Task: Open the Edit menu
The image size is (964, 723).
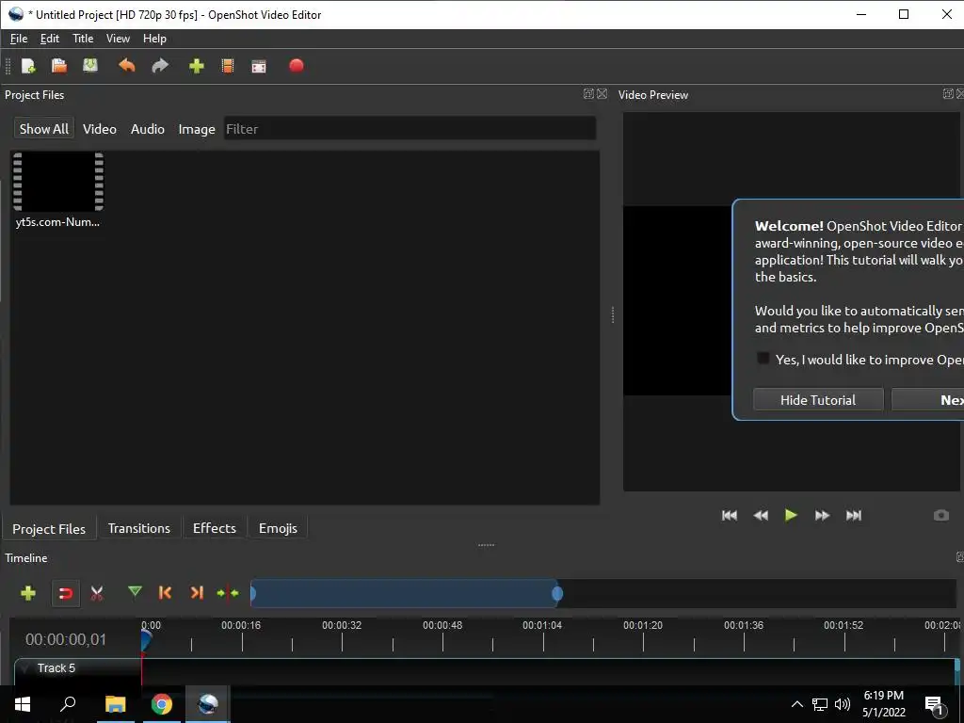Action: [x=50, y=38]
